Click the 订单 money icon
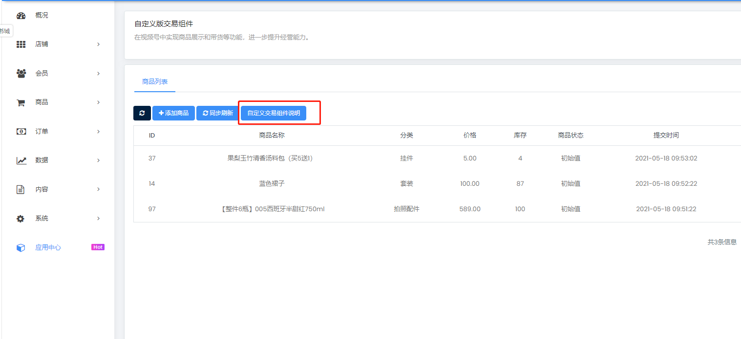The width and height of the screenshot is (741, 339). (21, 131)
